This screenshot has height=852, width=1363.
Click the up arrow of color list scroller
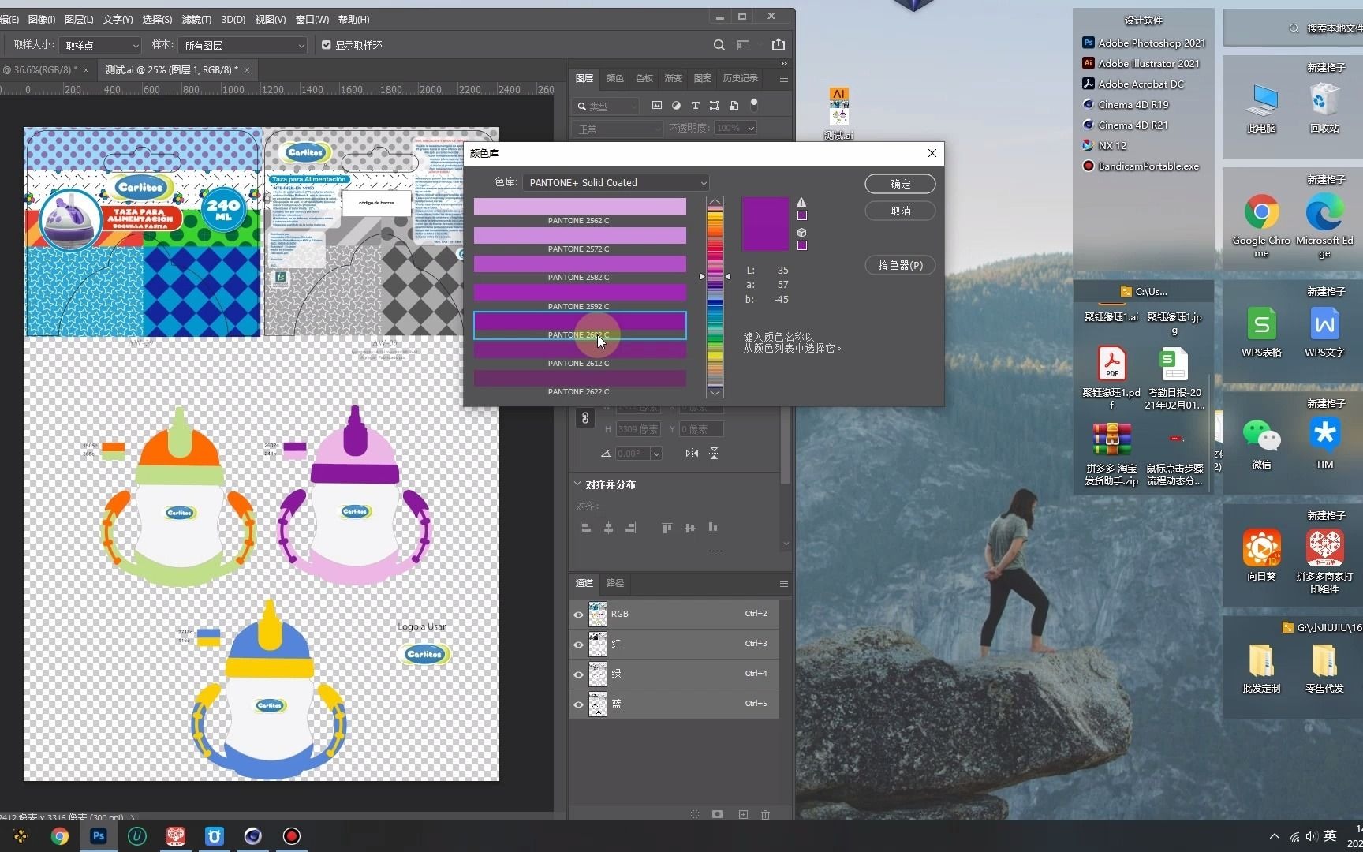coord(715,202)
